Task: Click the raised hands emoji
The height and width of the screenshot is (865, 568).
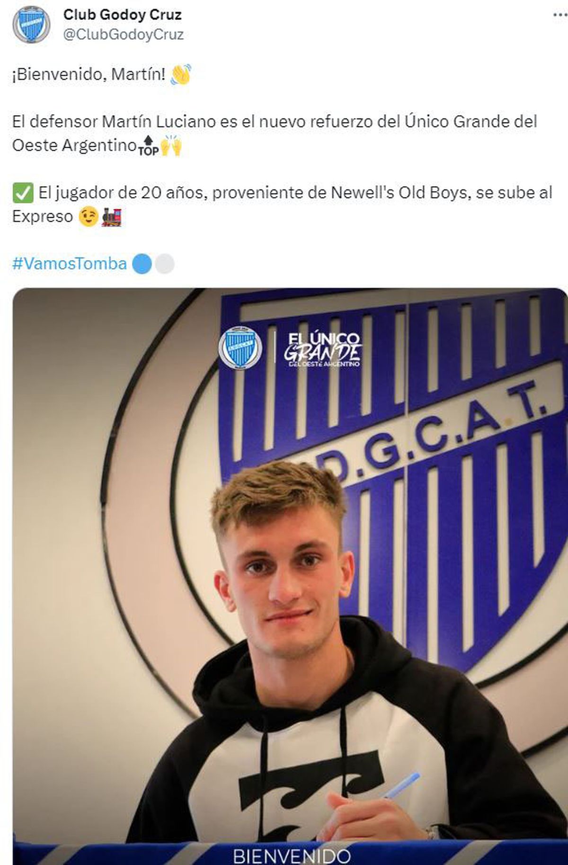Action: 171,146
